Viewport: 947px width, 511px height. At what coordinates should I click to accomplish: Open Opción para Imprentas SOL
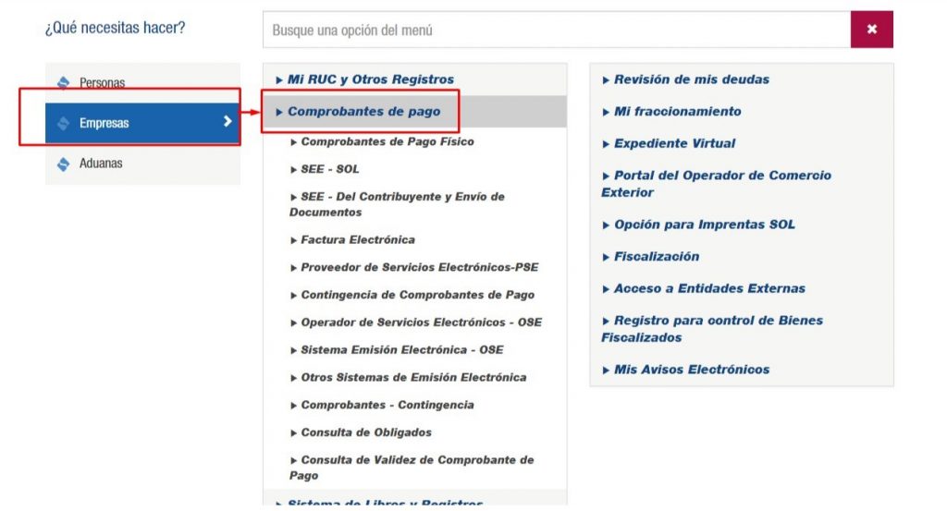coord(699,225)
